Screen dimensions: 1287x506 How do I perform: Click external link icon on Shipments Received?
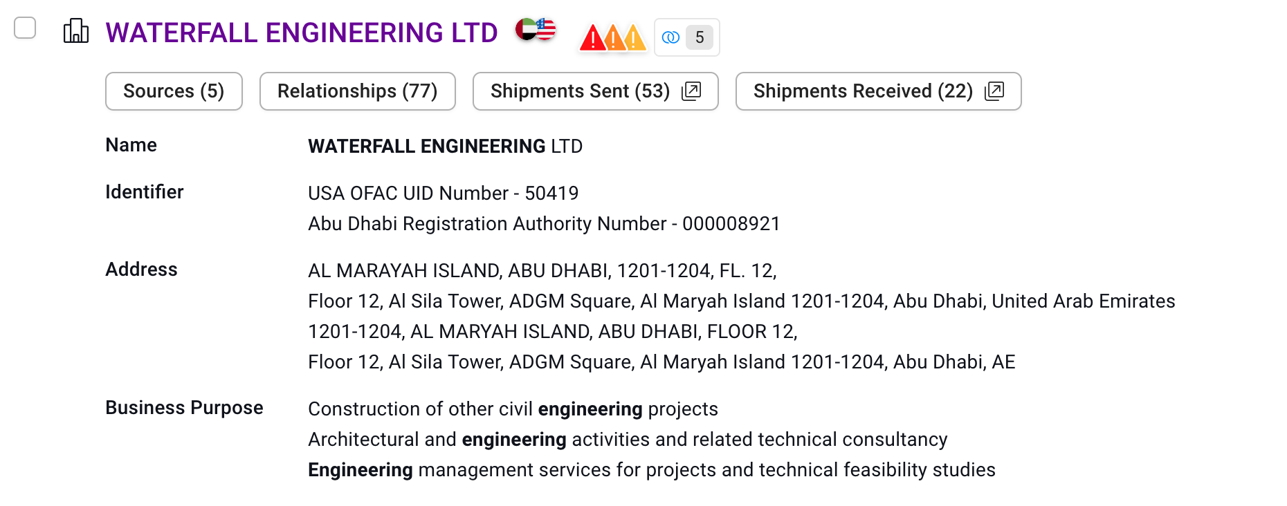pos(994,91)
